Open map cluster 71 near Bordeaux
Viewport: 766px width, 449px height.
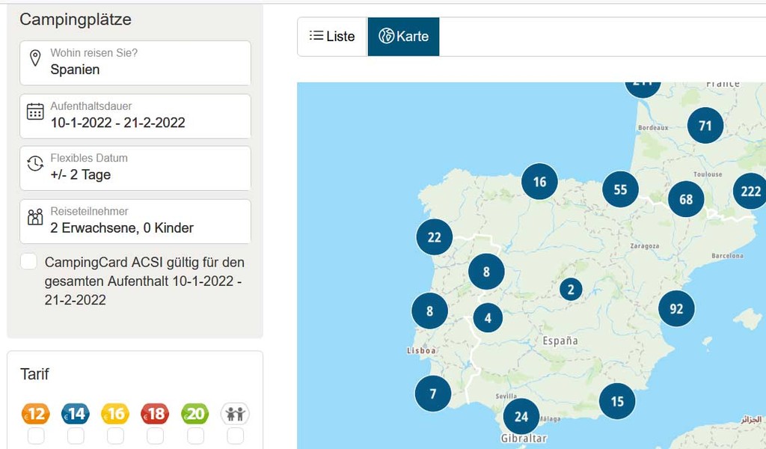click(x=705, y=126)
